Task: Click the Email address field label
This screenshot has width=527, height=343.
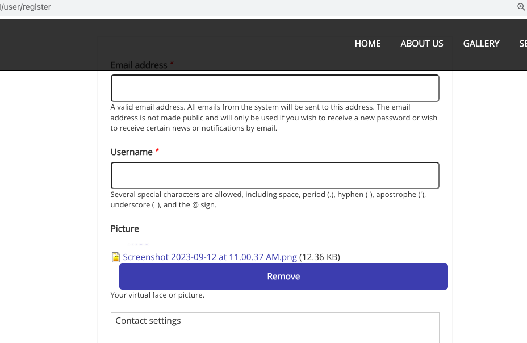Action: tap(139, 65)
